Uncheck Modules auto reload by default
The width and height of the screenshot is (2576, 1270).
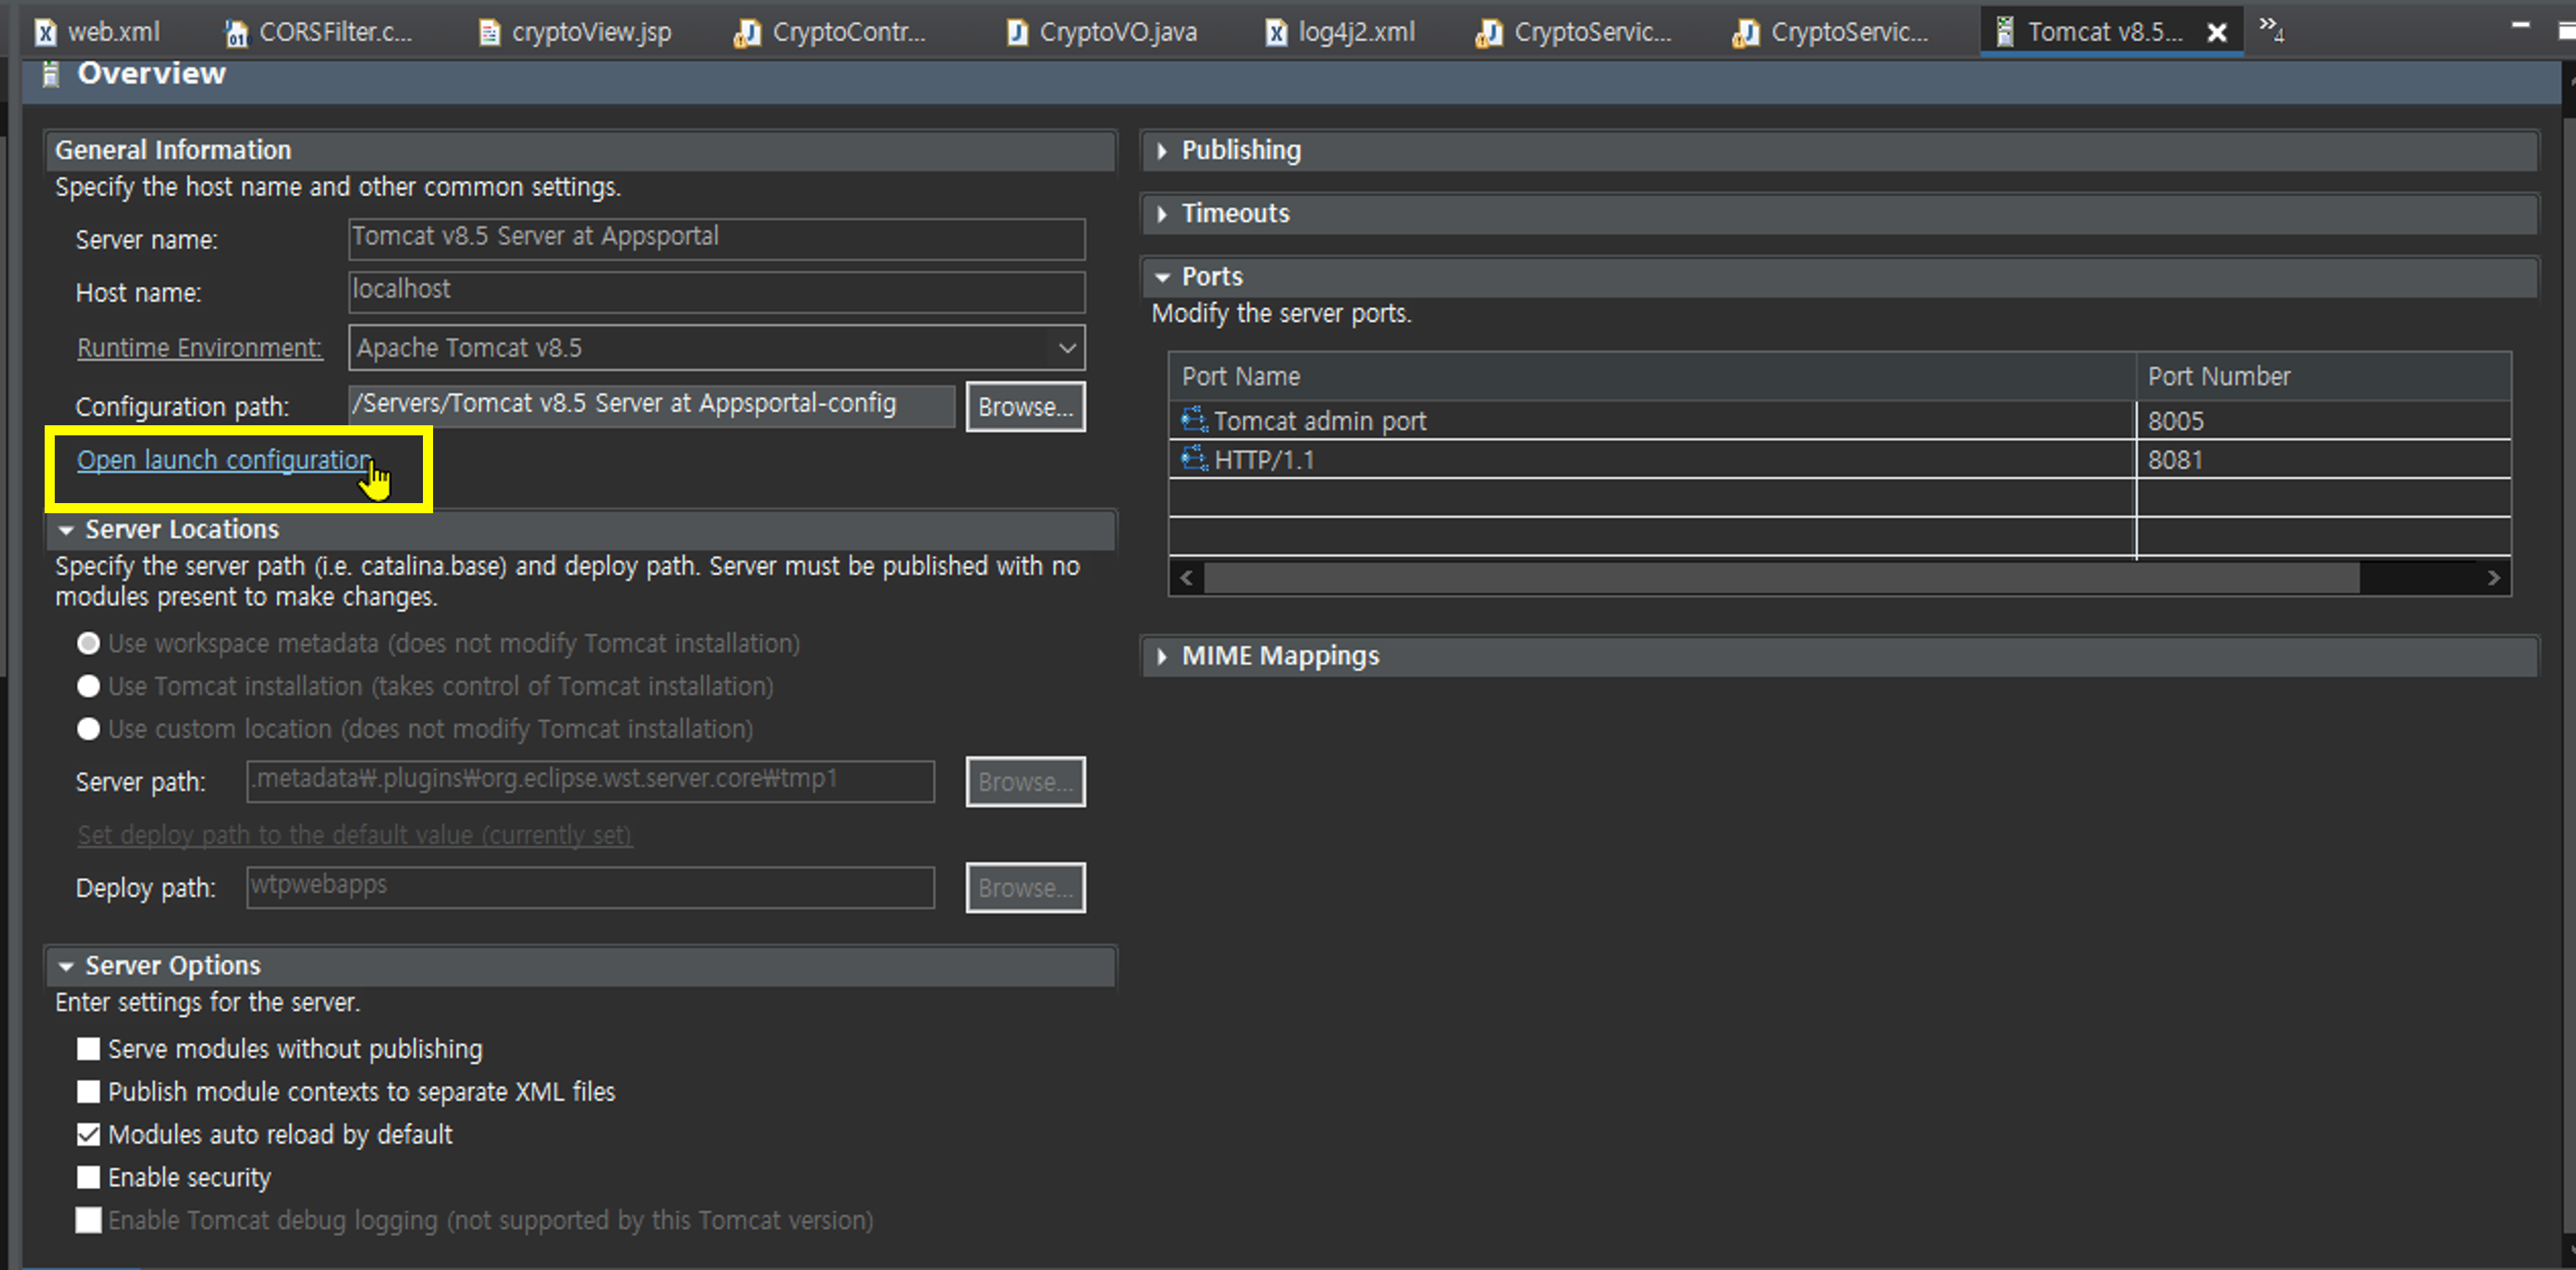click(89, 1134)
